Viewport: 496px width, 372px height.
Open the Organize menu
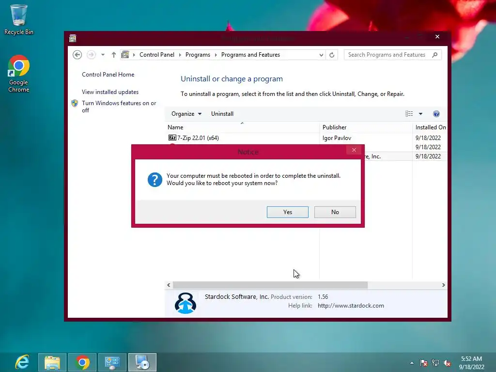186,114
